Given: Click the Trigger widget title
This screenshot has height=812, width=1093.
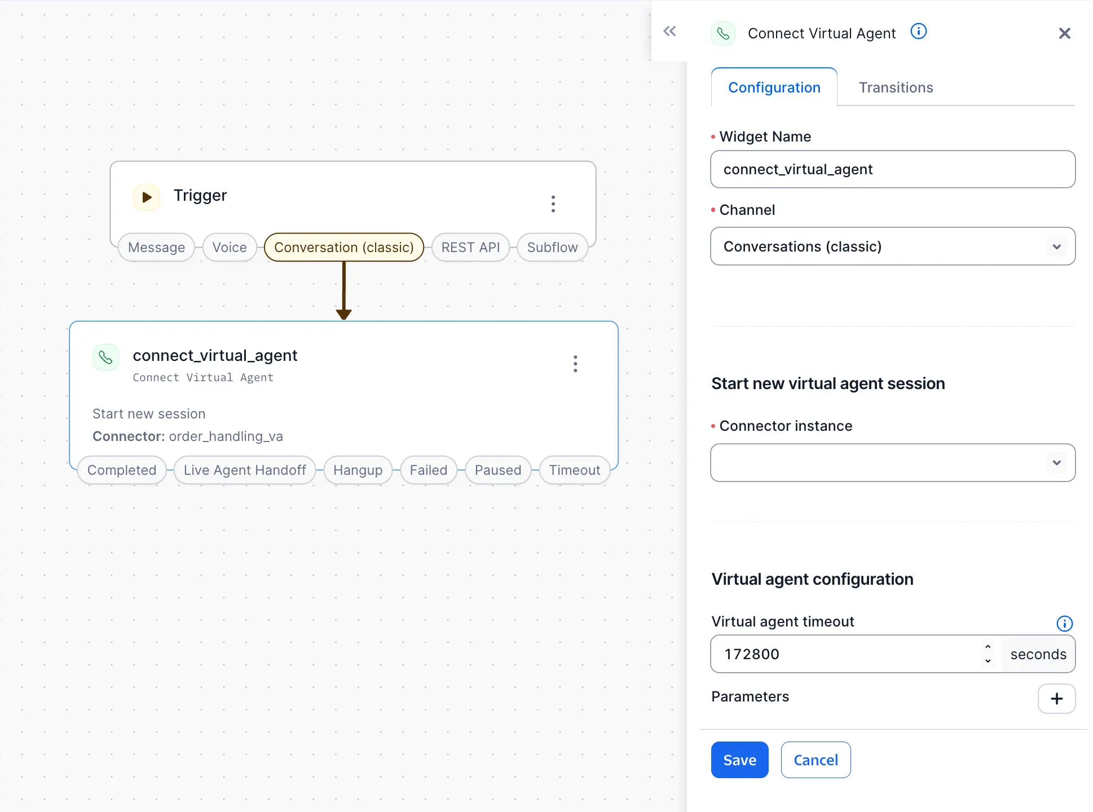Looking at the screenshot, I should [200, 195].
